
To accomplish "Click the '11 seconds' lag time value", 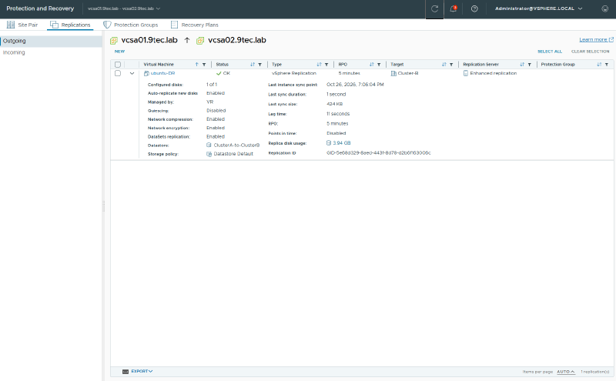I will tap(338, 114).
